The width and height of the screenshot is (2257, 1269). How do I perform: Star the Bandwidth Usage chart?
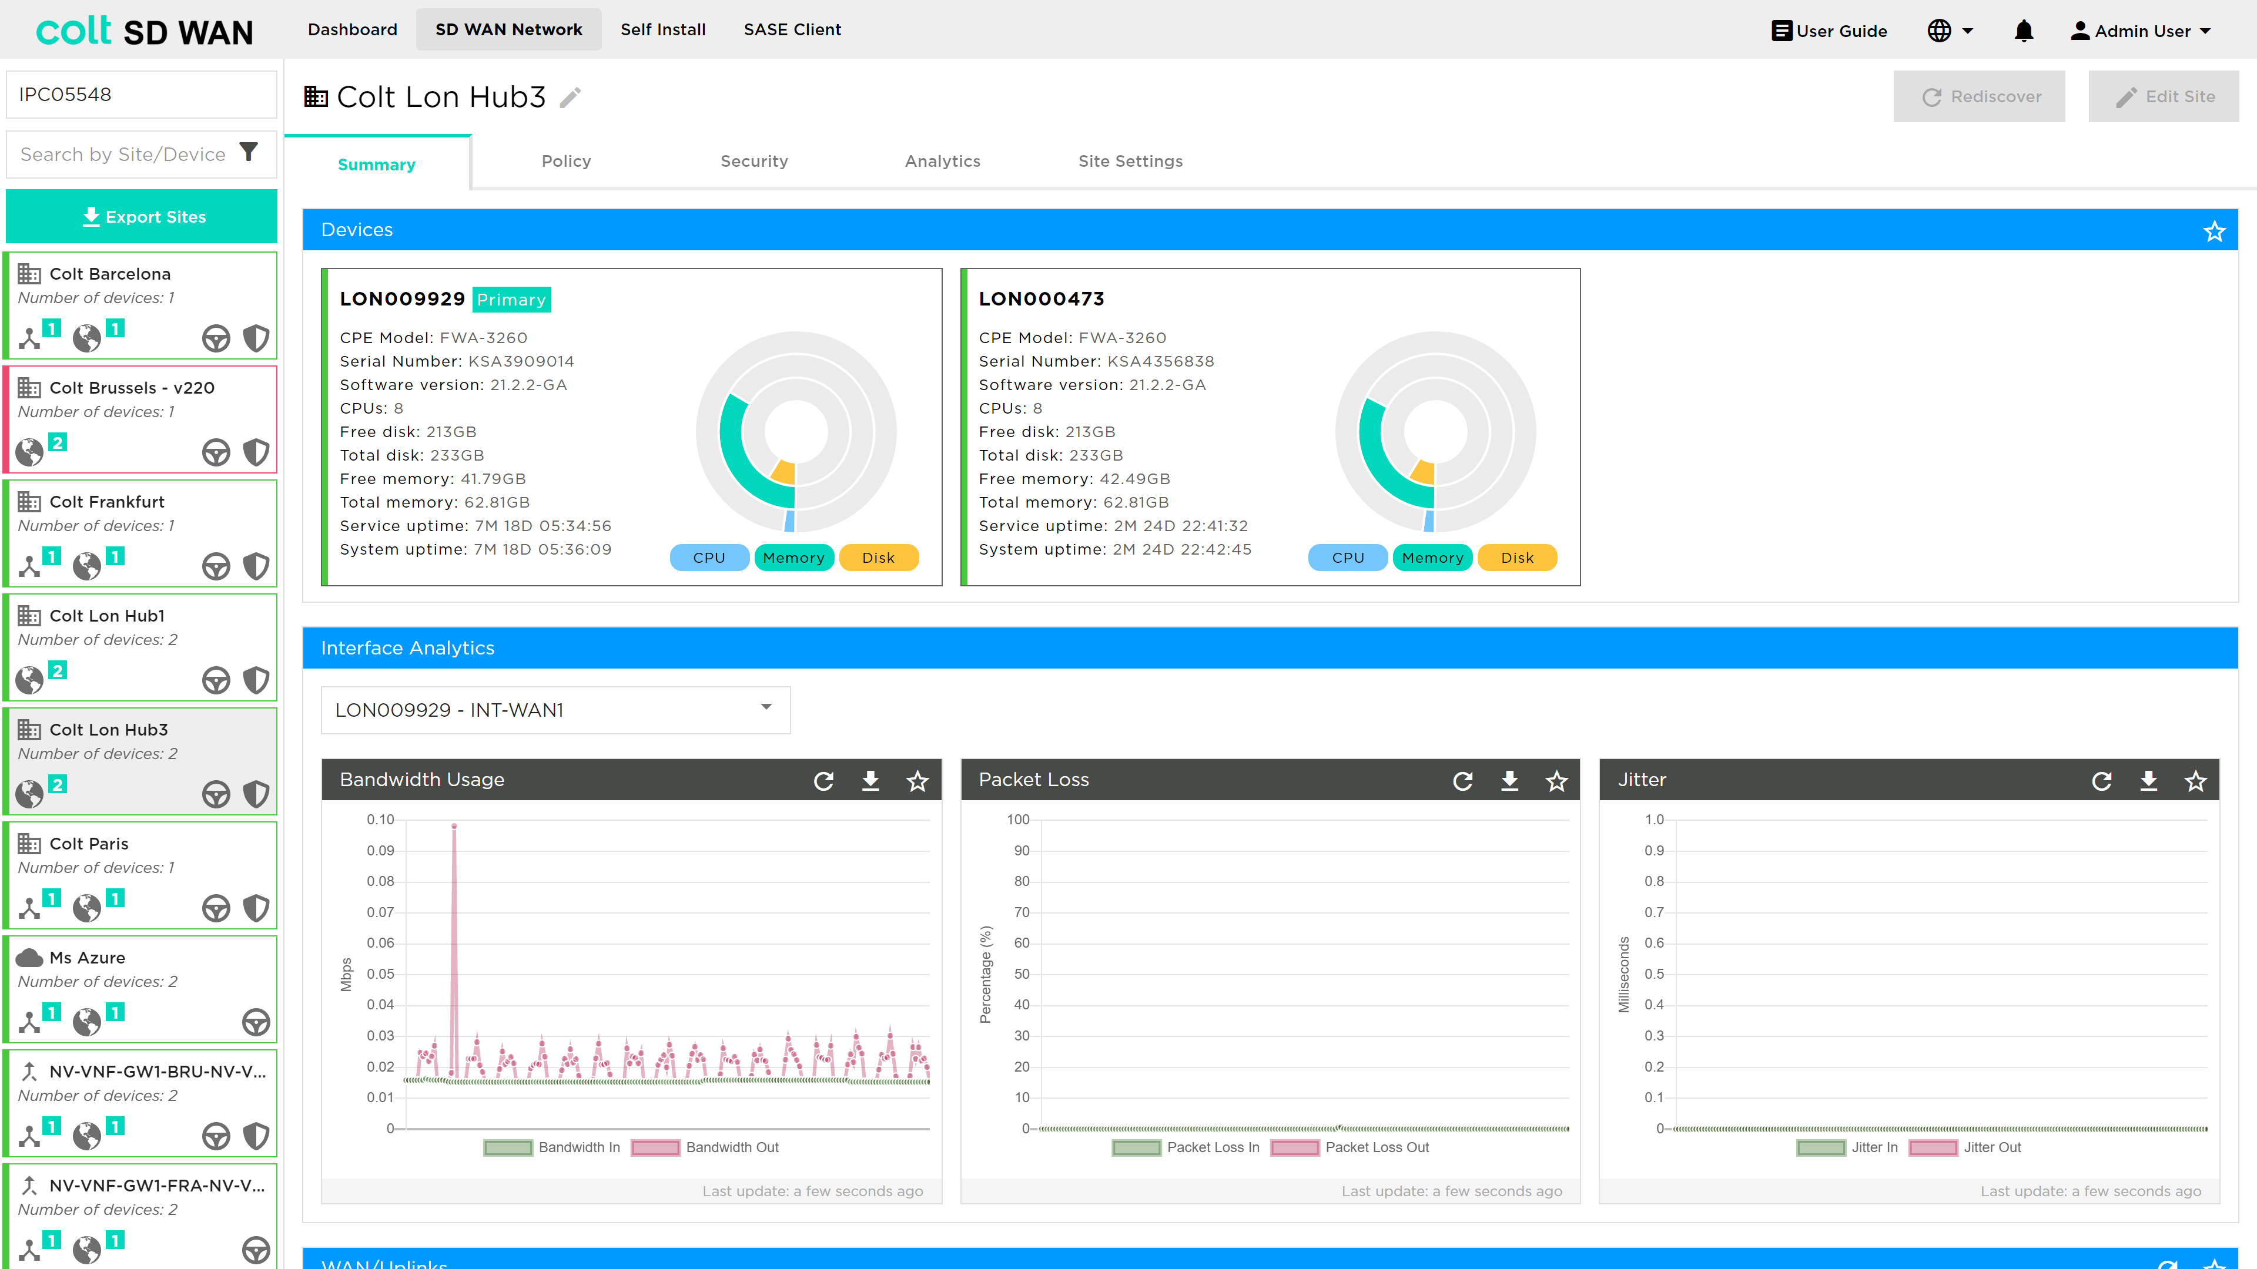(917, 780)
